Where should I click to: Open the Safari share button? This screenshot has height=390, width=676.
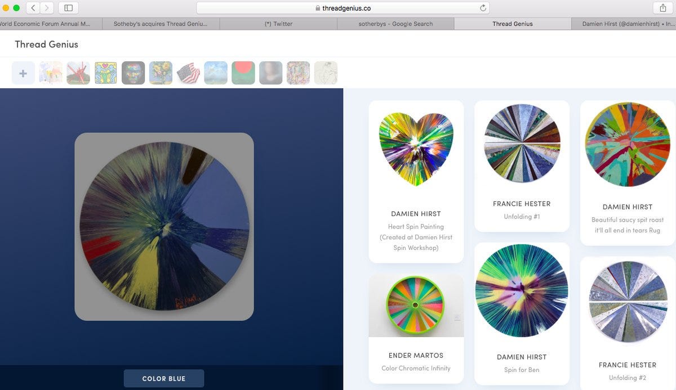pyautogui.click(x=662, y=8)
